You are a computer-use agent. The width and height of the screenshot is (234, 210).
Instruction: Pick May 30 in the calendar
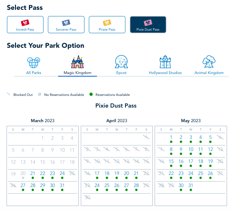pos(181,186)
